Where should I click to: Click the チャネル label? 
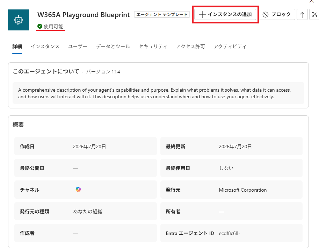coord(29,190)
